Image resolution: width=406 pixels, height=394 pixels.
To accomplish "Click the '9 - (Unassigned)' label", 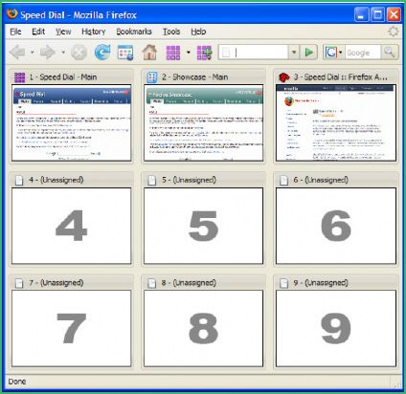I will pos(321,283).
